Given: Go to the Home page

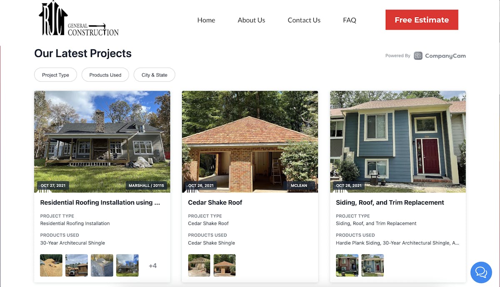Looking at the screenshot, I should [x=206, y=20].
